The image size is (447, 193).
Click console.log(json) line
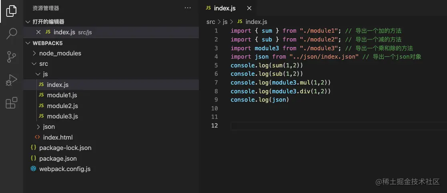click(260, 100)
